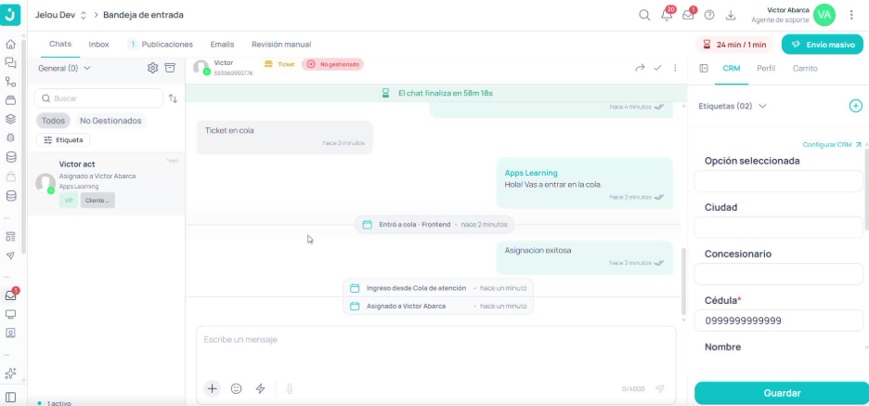
Task: Select the Todos filter chip
Action: (x=53, y=121)
